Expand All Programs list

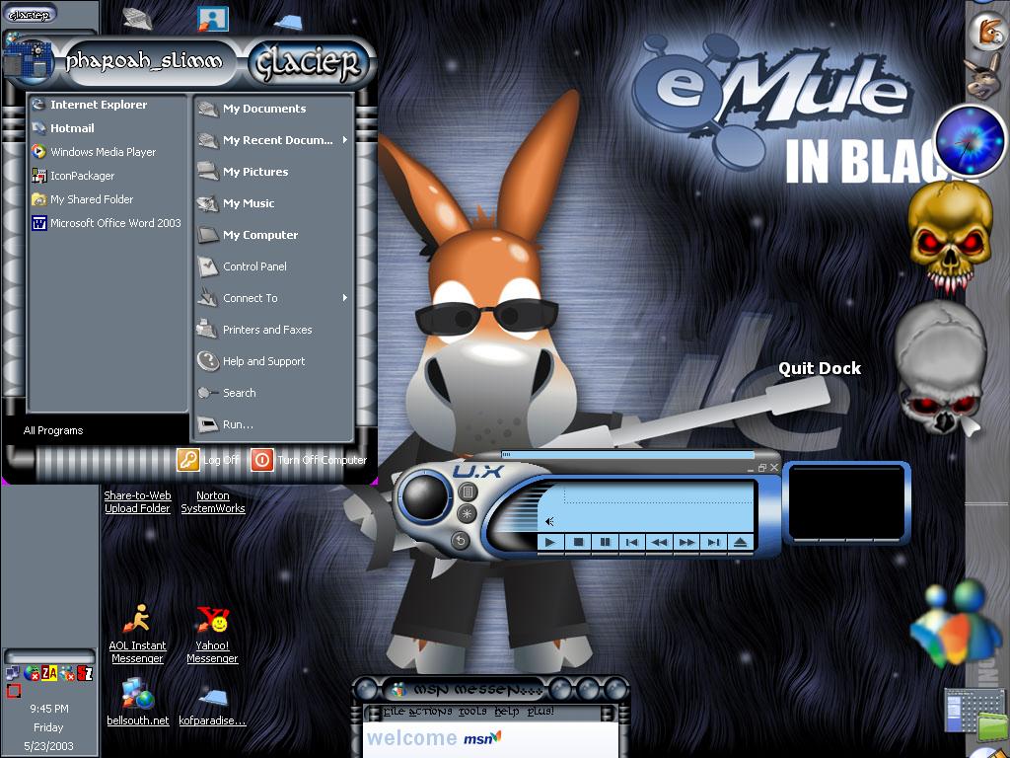[53, 430]
